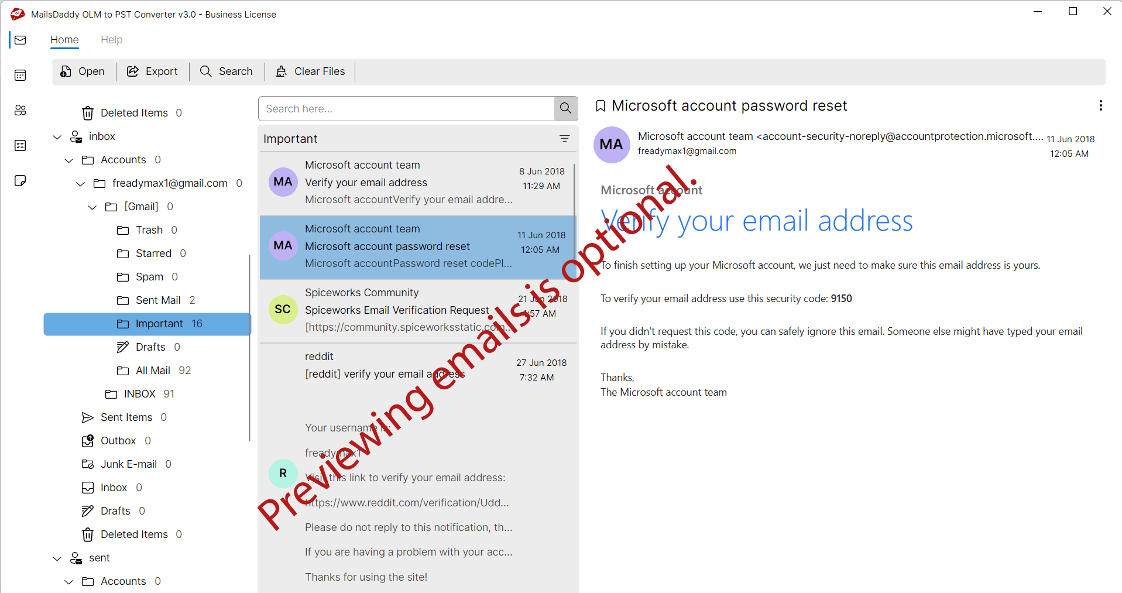Viewport: 1122px width, 593px height.
Task: Select the Spam folder
Action: [x=147, y=277]
